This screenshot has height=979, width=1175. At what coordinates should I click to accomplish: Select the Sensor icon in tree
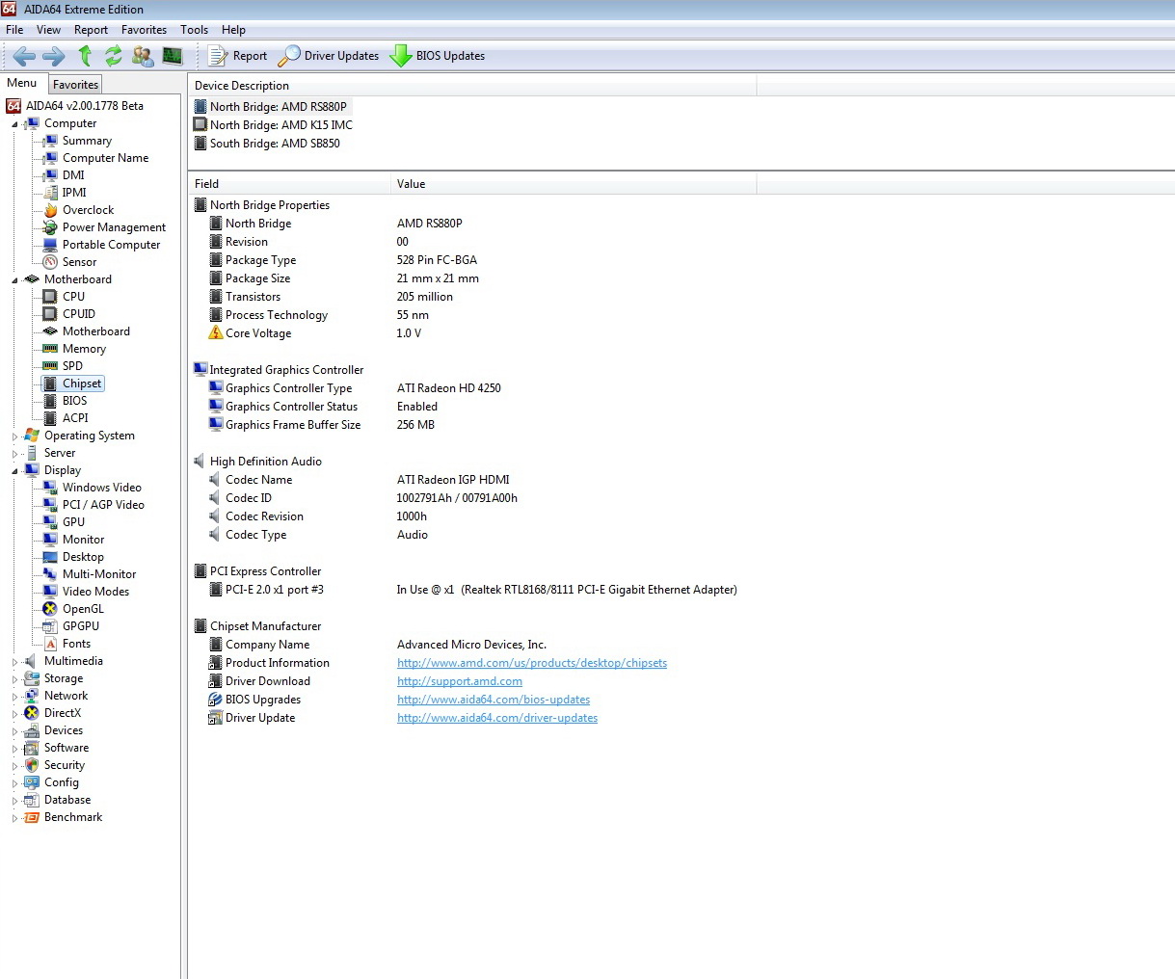(x=50, y=262)
